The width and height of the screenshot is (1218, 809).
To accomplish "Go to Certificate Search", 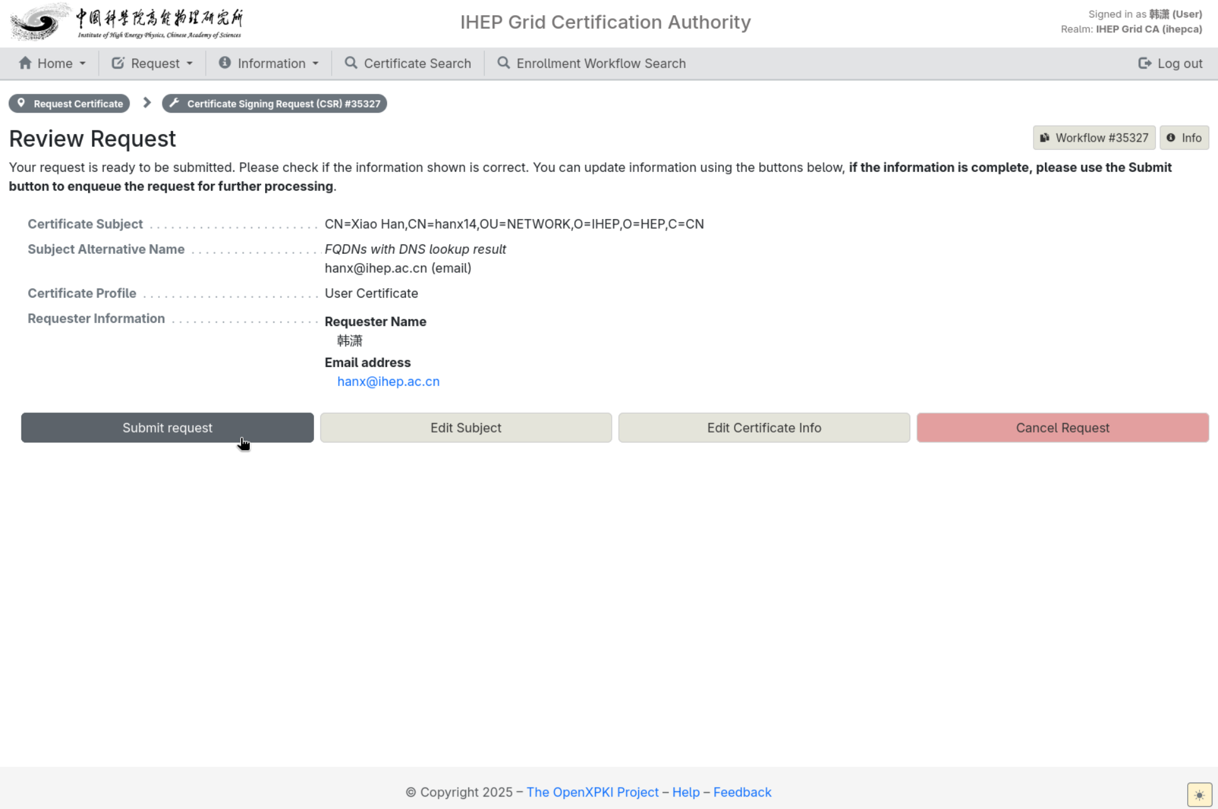I will [x=408, y=63].
